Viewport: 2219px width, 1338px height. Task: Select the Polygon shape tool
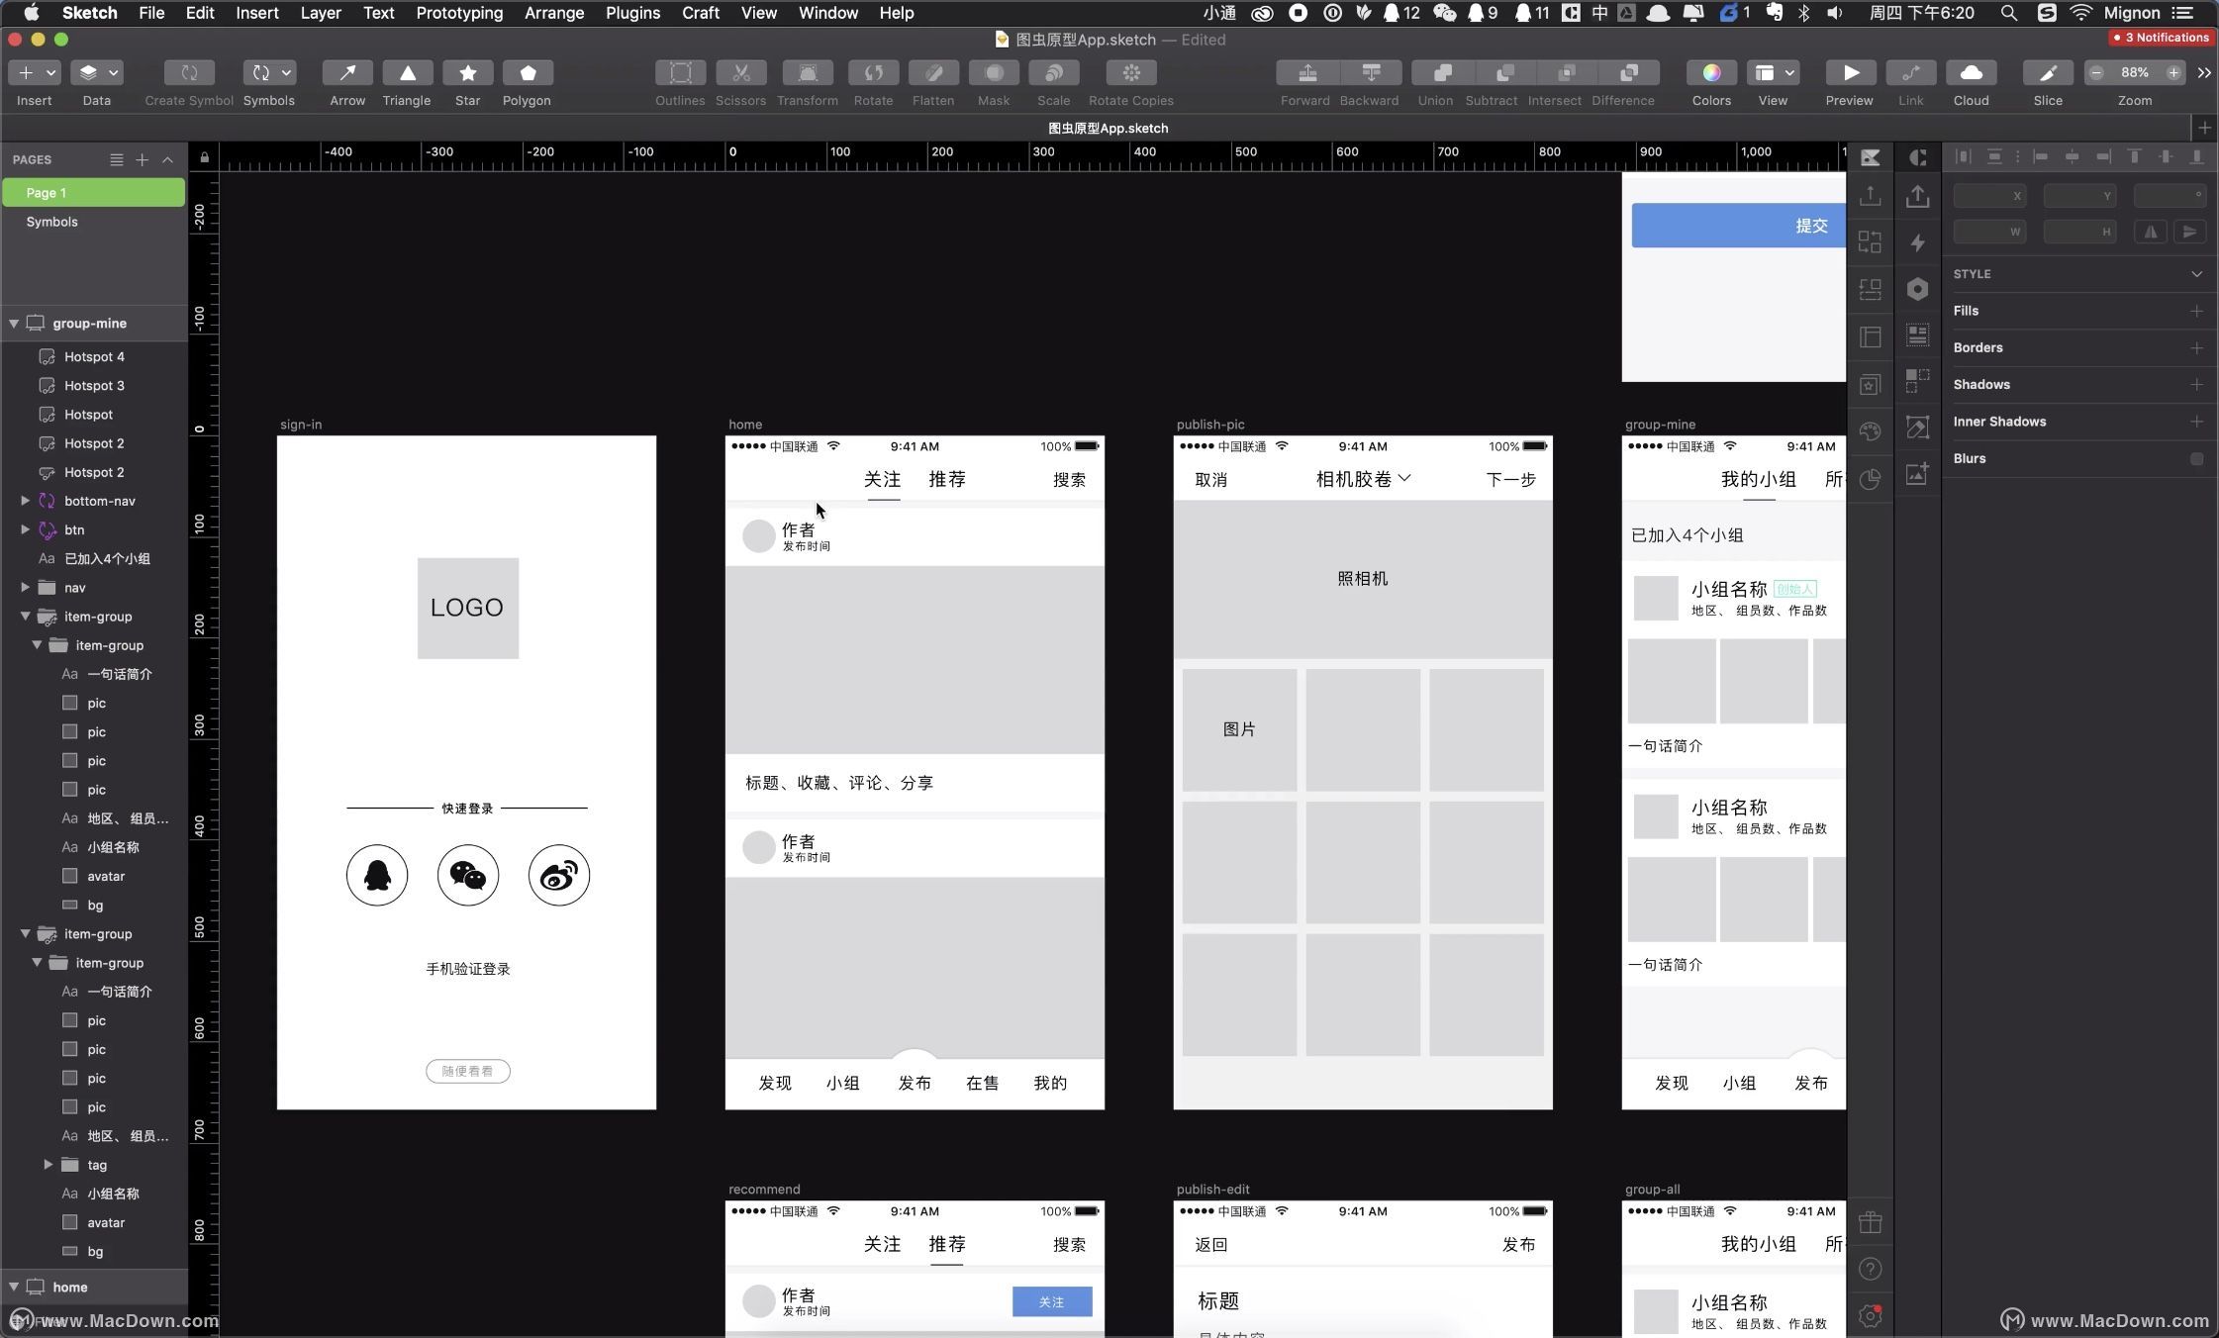[x=528, y=73]
